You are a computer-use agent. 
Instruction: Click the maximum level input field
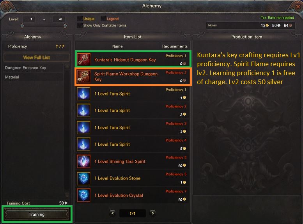click(59, 19)
